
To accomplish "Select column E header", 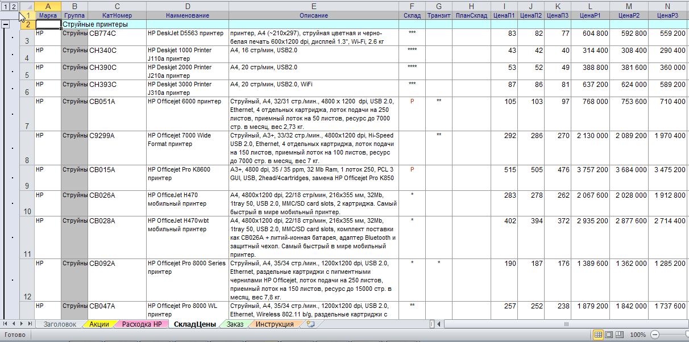I will (x=314, y=5).
